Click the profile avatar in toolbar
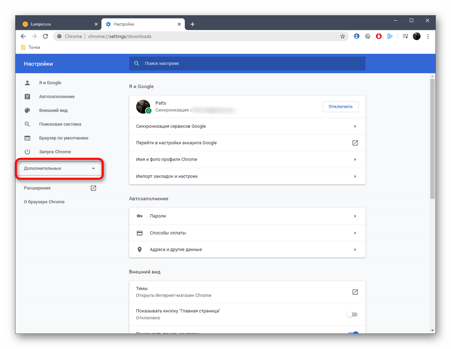This screenshot has height=349, width=451. [416, 36]
